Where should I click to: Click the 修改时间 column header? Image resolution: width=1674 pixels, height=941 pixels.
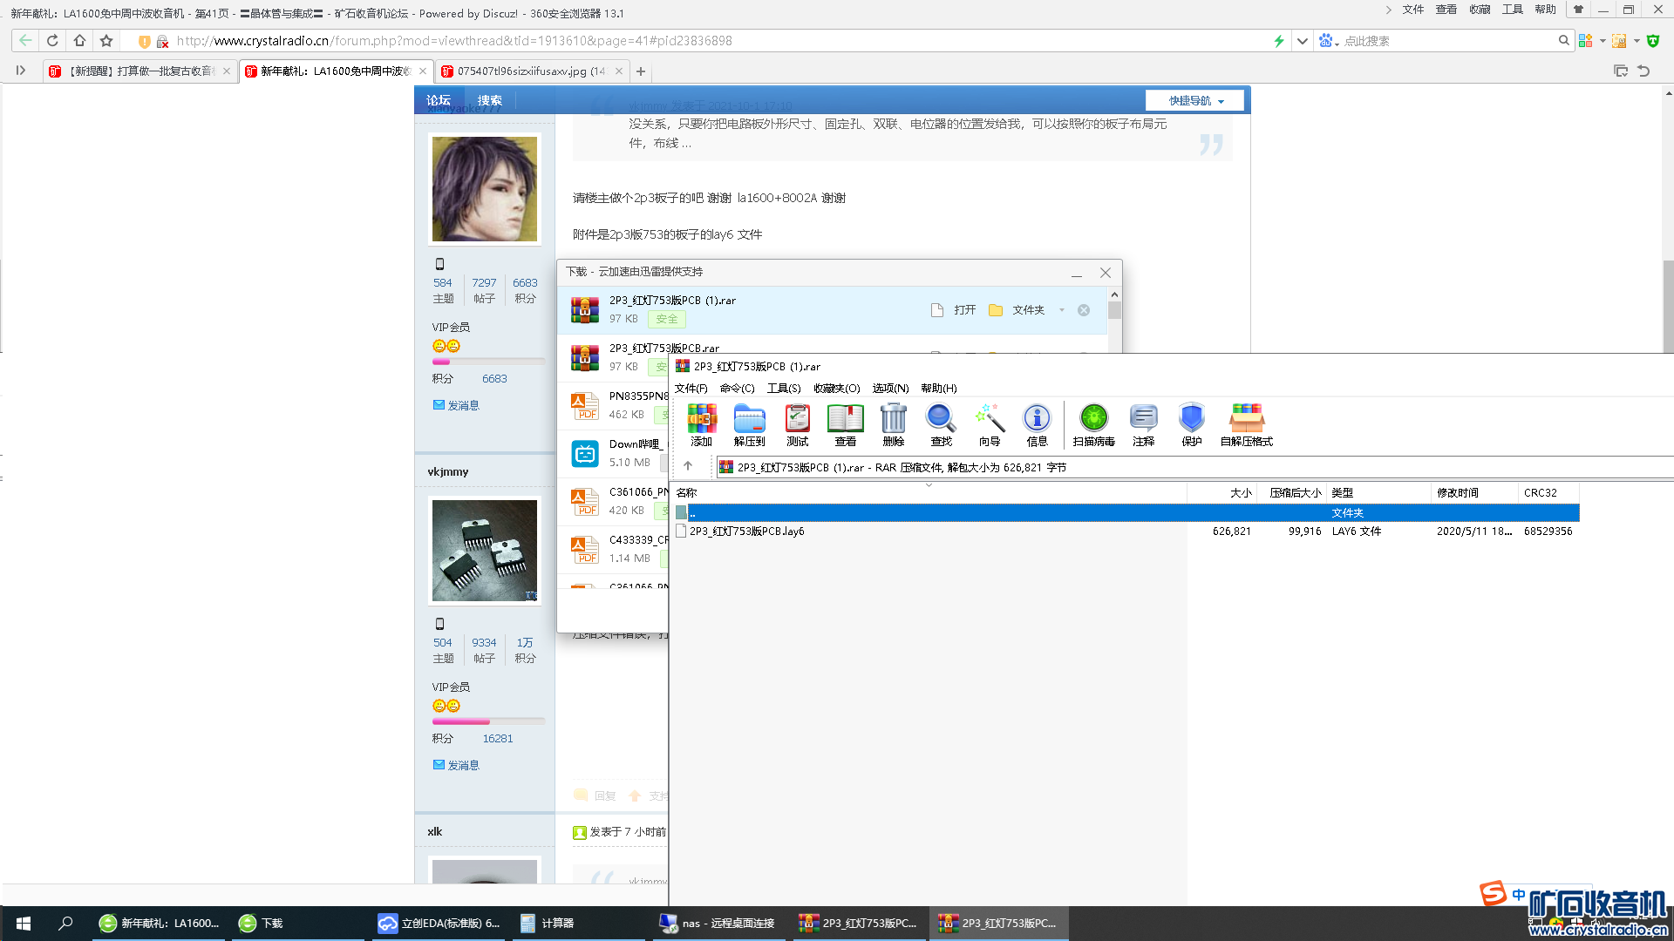[1473, 492]
